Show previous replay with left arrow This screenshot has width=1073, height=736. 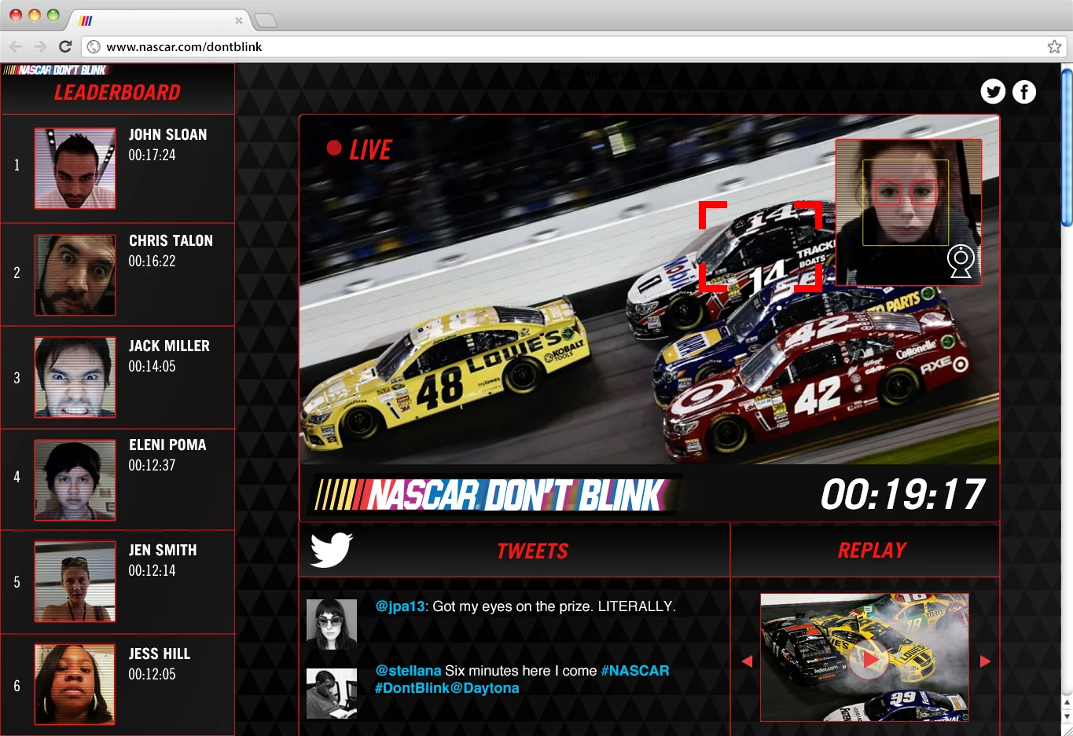[747, 661]
